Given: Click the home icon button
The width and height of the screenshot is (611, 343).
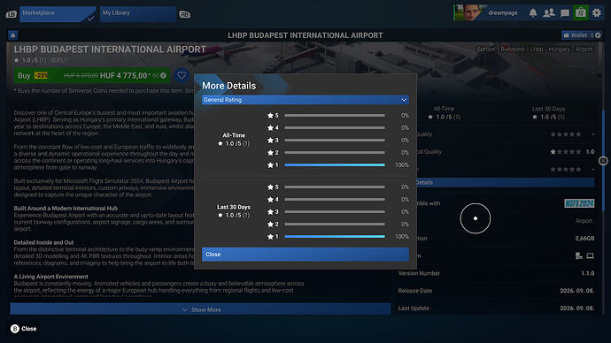Looking at the screenshot, I should (x=13, y=35).
